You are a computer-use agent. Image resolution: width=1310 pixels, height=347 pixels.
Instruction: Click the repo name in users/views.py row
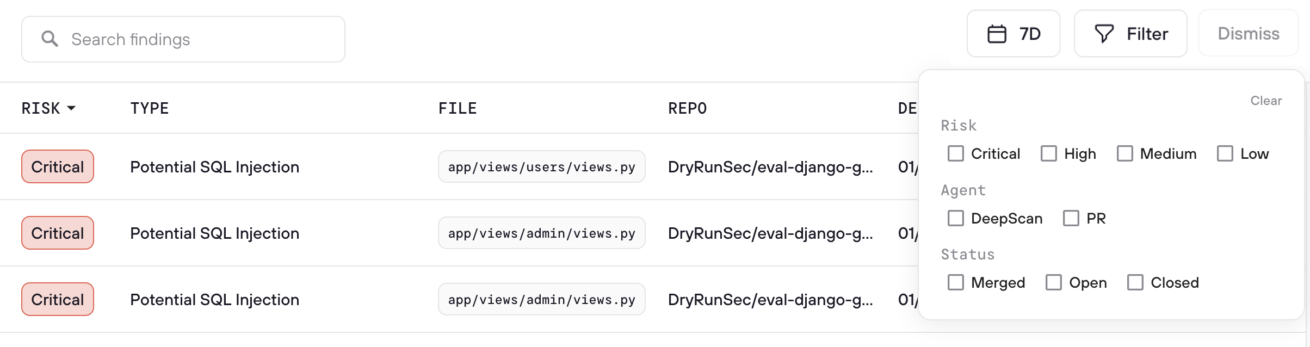pos(770,167)
